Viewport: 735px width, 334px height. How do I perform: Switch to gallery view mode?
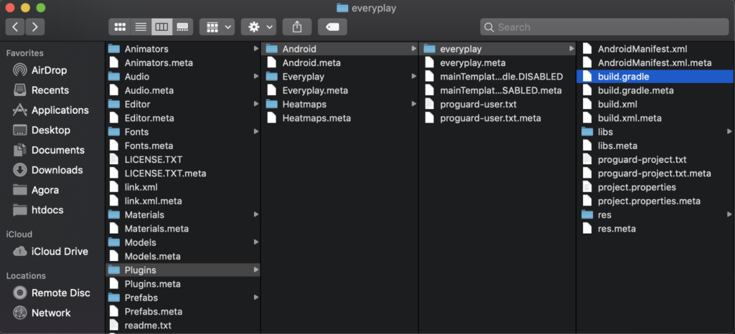pos(182,27)
